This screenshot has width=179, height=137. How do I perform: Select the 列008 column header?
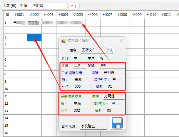click(122, 14)
